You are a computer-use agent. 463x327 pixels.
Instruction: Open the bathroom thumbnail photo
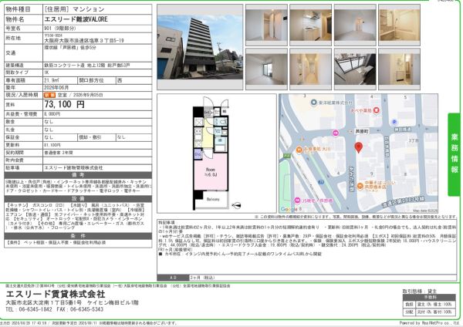tap(399, 25)
